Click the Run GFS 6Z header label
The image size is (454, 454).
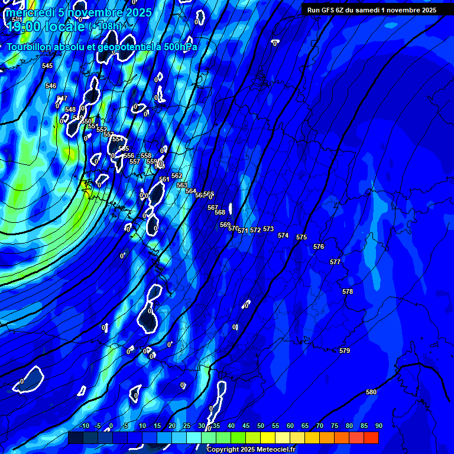pyautogui.click(x=372, y=10)
